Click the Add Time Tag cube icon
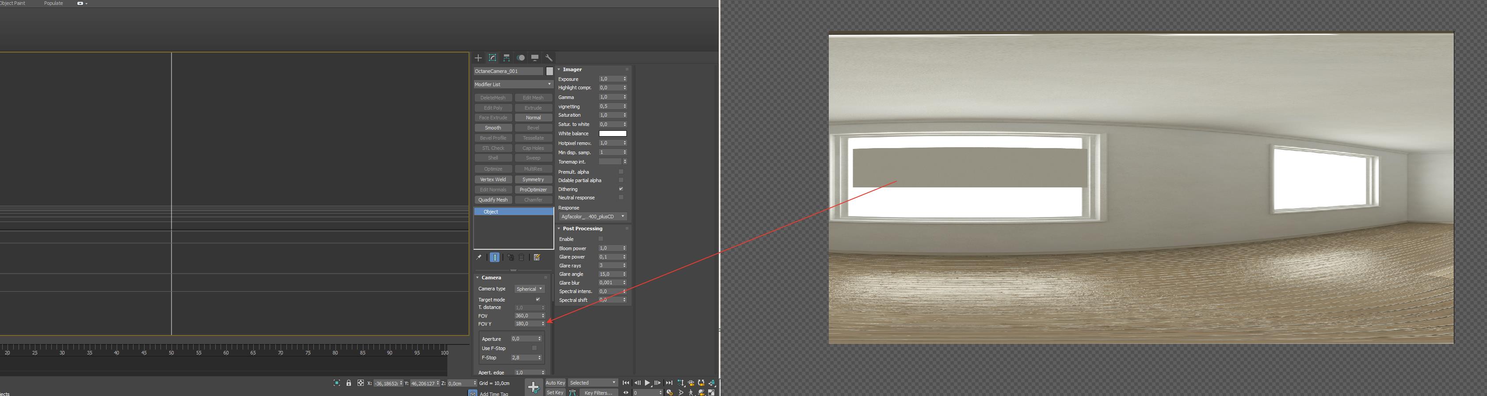 tap(472, 393)
